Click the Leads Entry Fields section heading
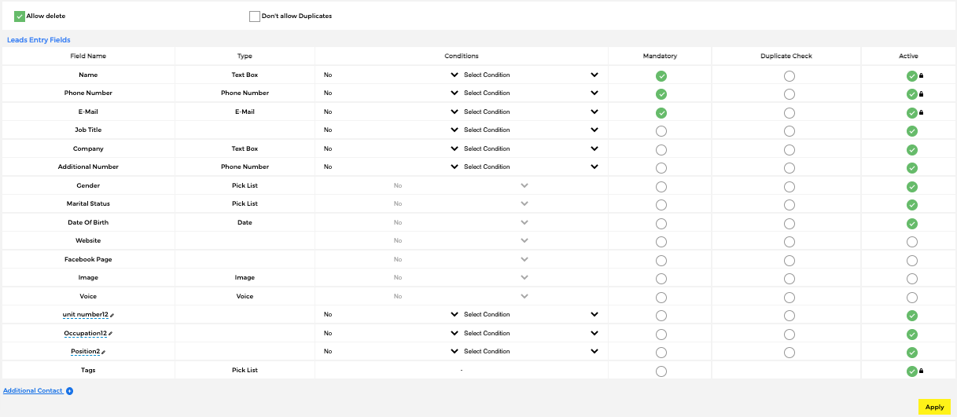 point(39,39)
